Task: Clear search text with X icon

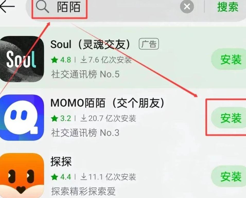Action: coord(187,7)
